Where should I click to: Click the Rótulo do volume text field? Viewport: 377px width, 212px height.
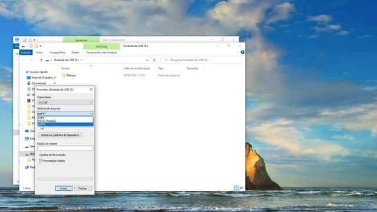pos(65,148)
